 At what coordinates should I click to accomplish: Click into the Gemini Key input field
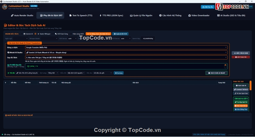click(x=148, y=39)
